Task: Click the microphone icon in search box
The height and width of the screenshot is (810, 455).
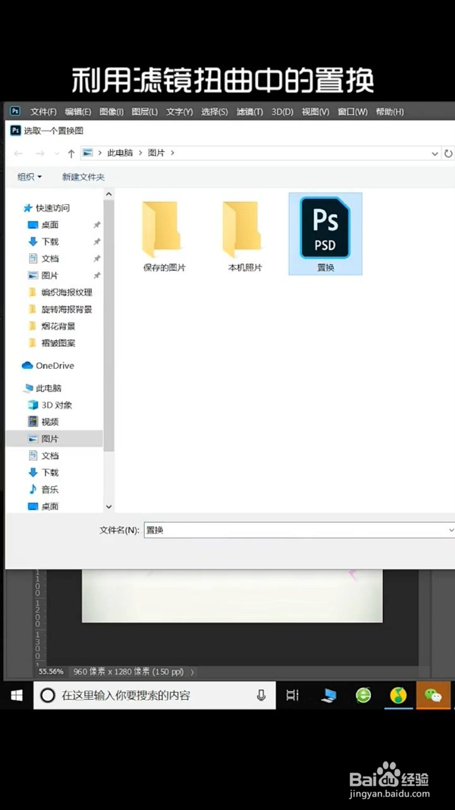Action: 261,695
